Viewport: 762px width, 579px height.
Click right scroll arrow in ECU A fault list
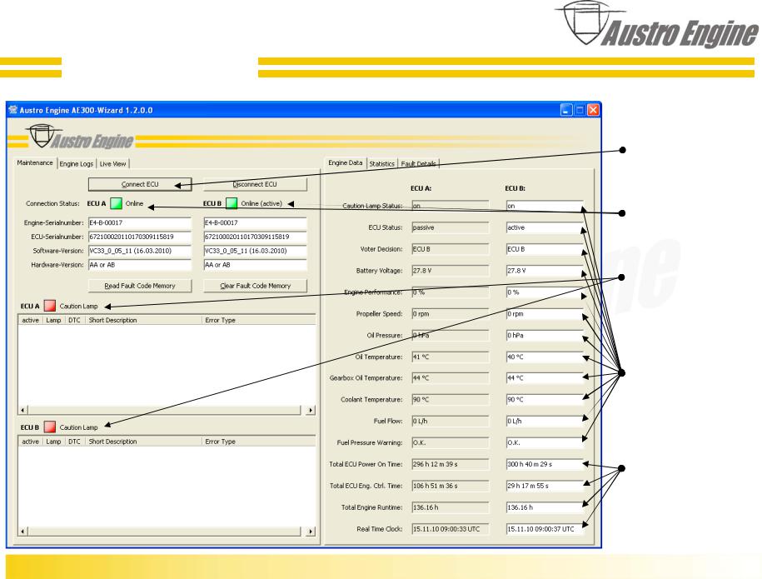(311, 411)
